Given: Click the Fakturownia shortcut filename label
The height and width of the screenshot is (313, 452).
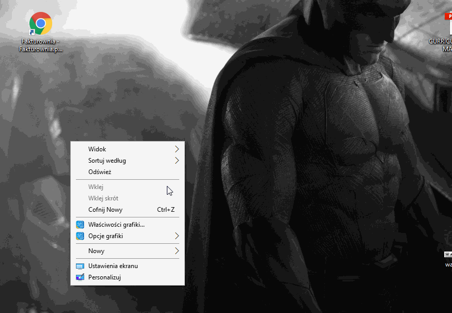Looking at the screenshot, I should coord(41,43).
